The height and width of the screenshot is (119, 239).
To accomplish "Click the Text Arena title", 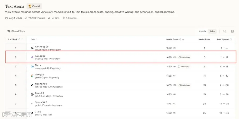I will coord(15,6).
